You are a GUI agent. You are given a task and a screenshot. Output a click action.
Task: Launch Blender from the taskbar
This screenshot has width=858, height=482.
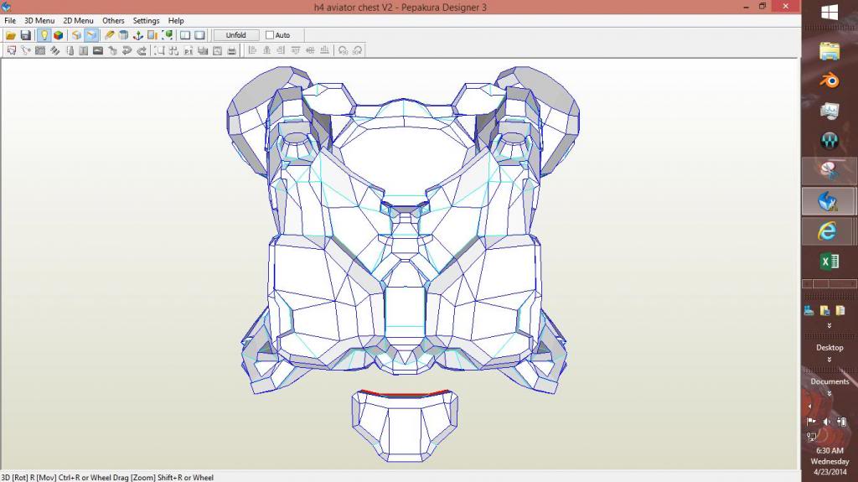point(830,80)
